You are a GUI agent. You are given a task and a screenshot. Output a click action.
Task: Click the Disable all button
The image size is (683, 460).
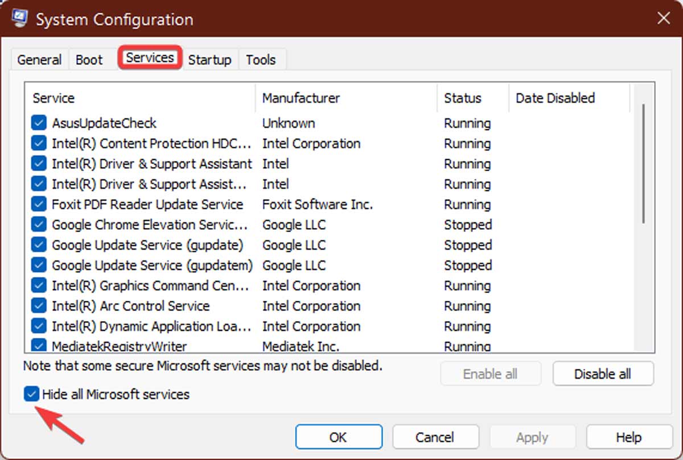coord(603,374)
